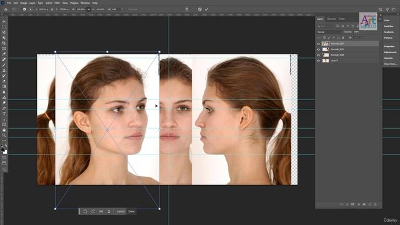Select the Object Selection tool
400x225 pixels.
point(4,37)
